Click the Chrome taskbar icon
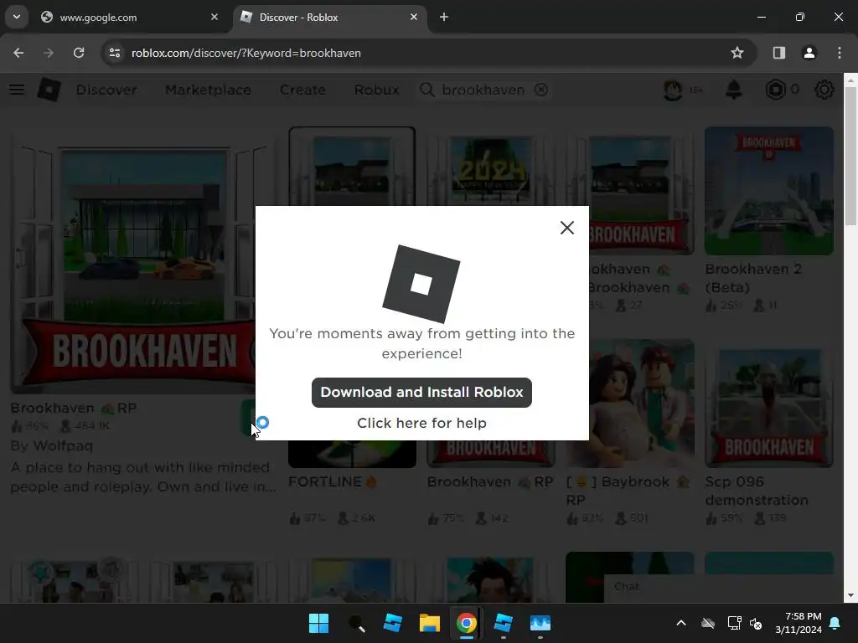Screen dimensions: 858x643 click(x=466, y=623)
